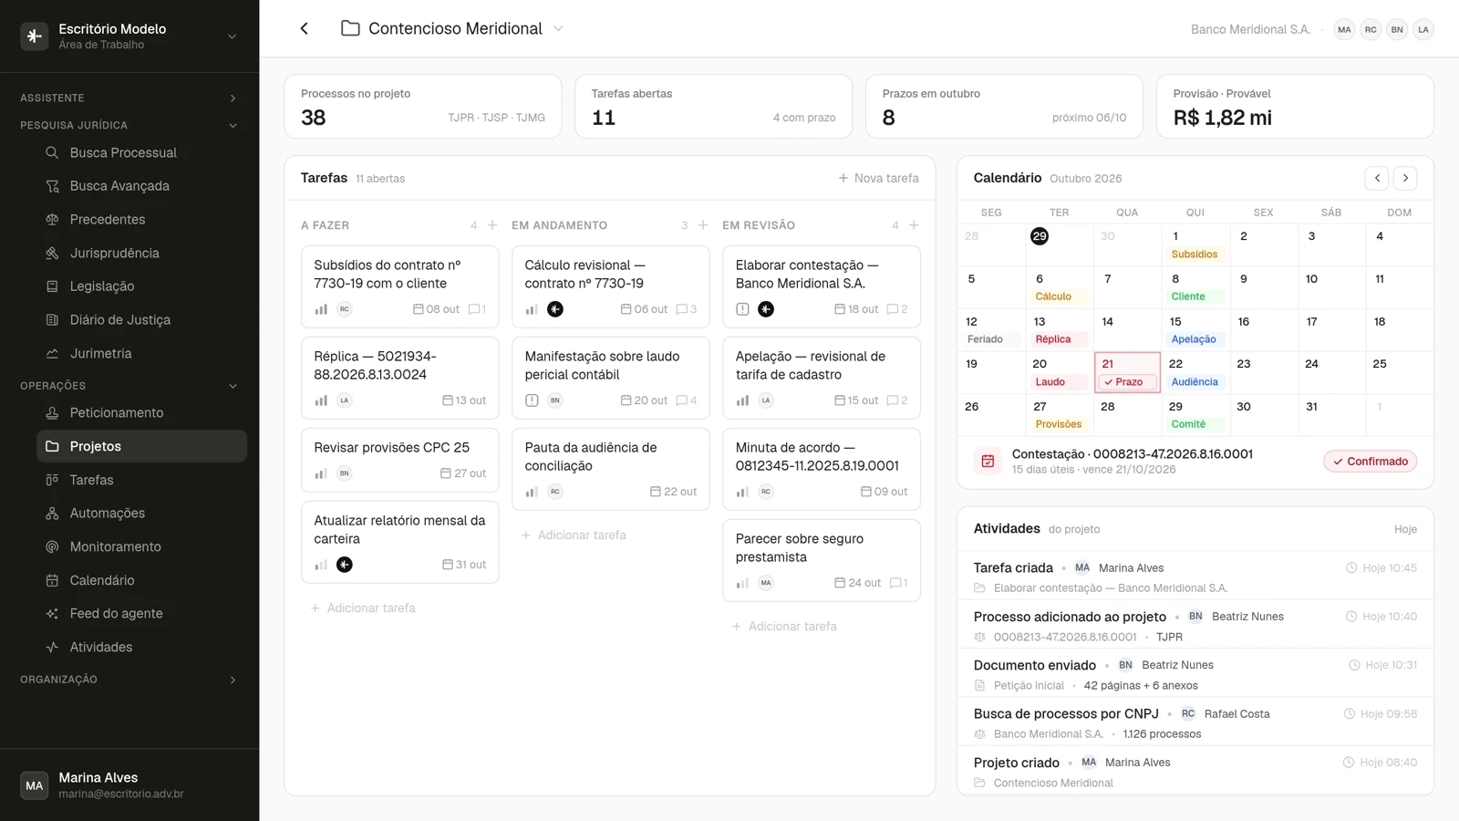Click the back arrow next to Contencioso Meridional
Viewport: 1459px width, 821px height.
point(305,28)
